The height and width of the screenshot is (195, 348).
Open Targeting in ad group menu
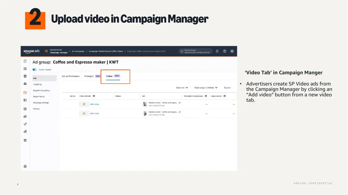click(37, 84)
